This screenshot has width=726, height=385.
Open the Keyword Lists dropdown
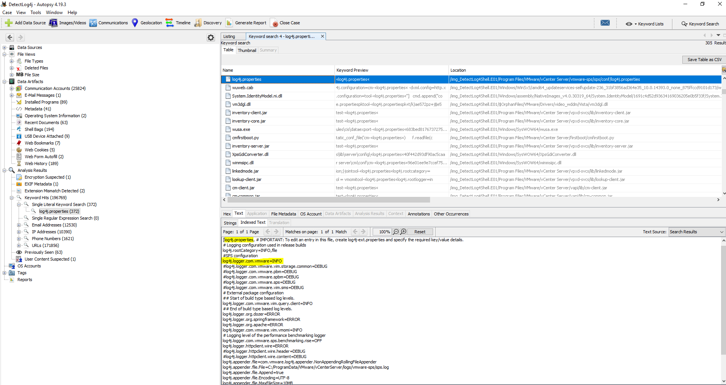click(x=645, y=24)
